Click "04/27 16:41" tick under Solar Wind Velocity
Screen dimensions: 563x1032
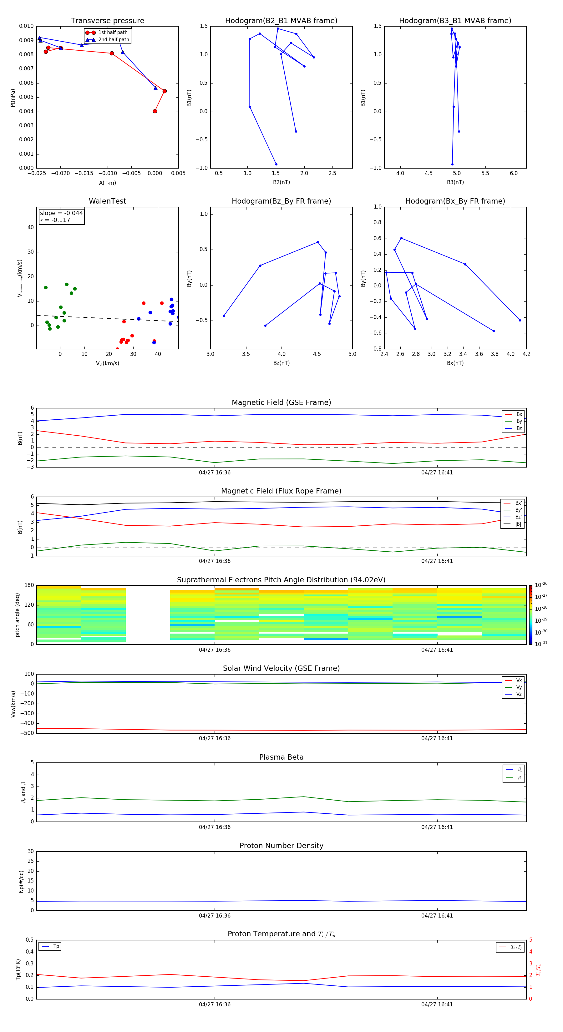click(x=437, y=738)
